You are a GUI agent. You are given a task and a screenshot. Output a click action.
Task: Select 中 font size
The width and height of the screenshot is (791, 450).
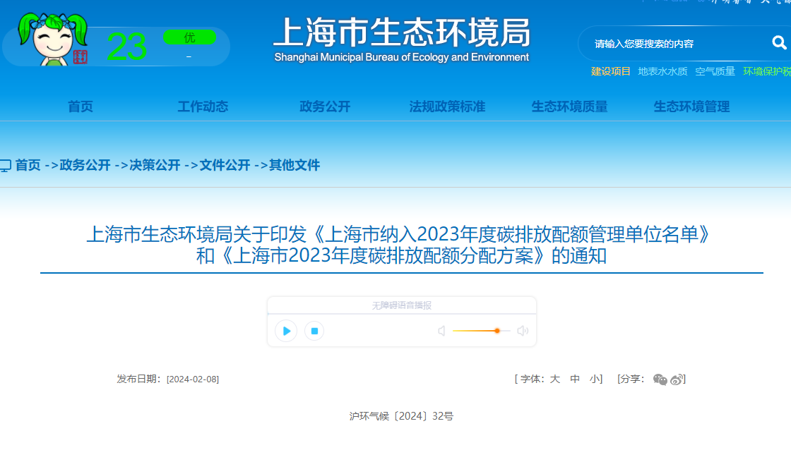click(x=574, y=379)
